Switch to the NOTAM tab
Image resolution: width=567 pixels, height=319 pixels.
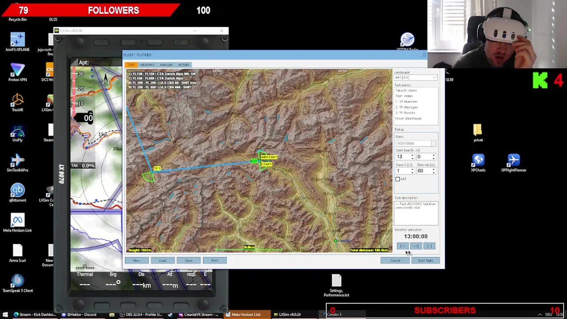[183, 65]
